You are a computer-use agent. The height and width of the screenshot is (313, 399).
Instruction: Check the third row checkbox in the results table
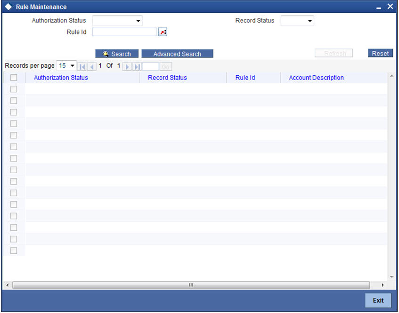click(14, 112)
